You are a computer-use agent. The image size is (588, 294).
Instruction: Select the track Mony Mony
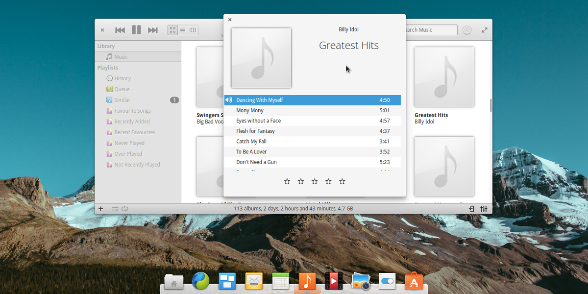point(312,110)
